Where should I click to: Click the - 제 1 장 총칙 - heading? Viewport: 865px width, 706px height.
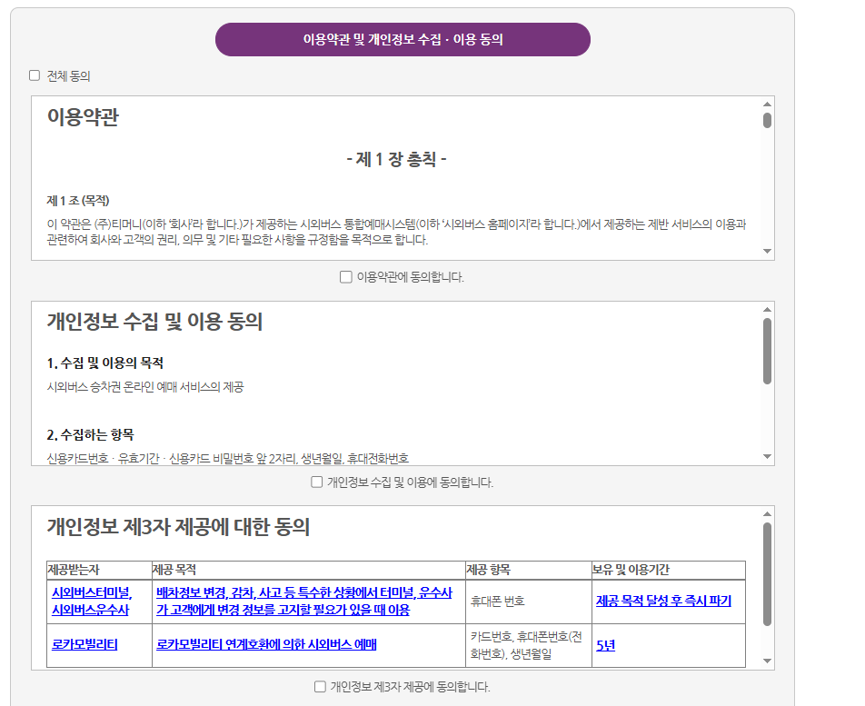(396, 159)
